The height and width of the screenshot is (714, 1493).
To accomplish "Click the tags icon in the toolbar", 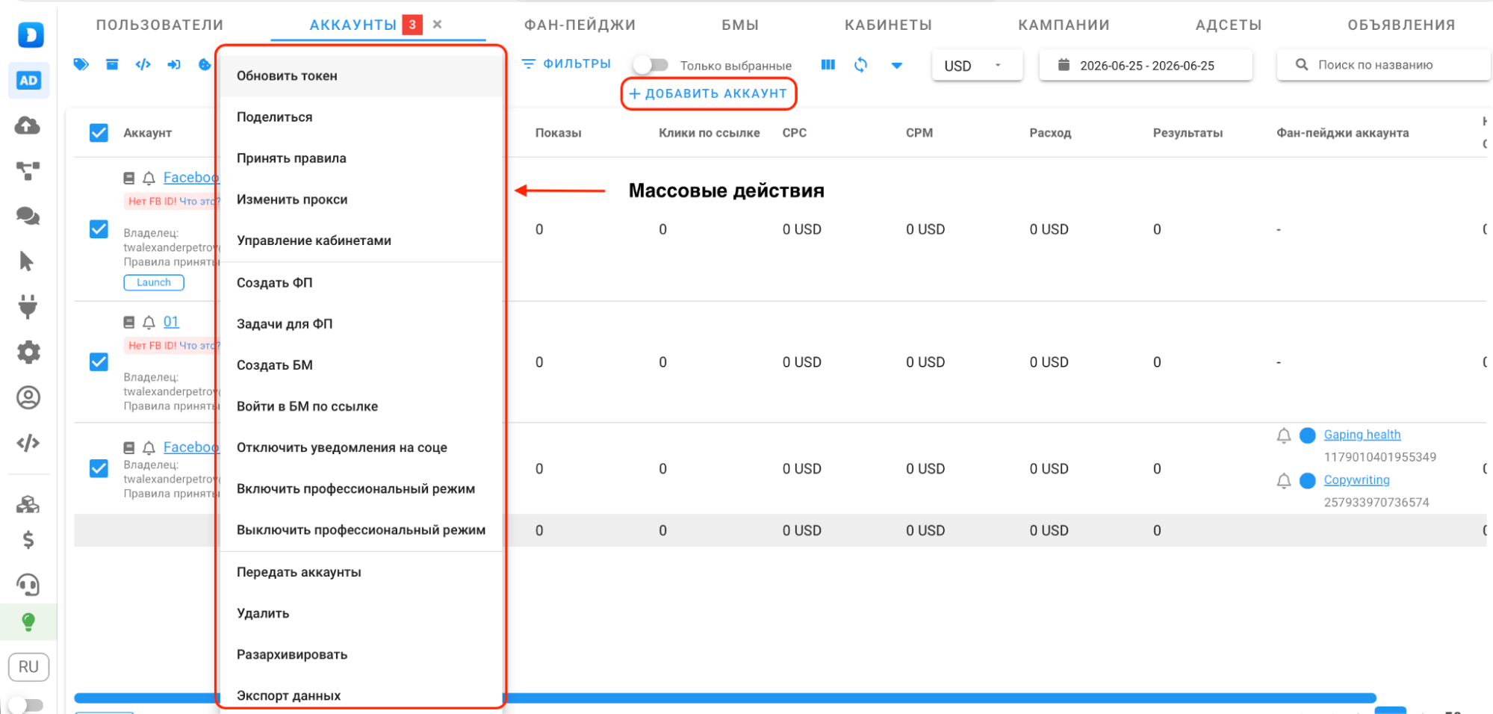I will pyautogui.click(x=81, y=64).
